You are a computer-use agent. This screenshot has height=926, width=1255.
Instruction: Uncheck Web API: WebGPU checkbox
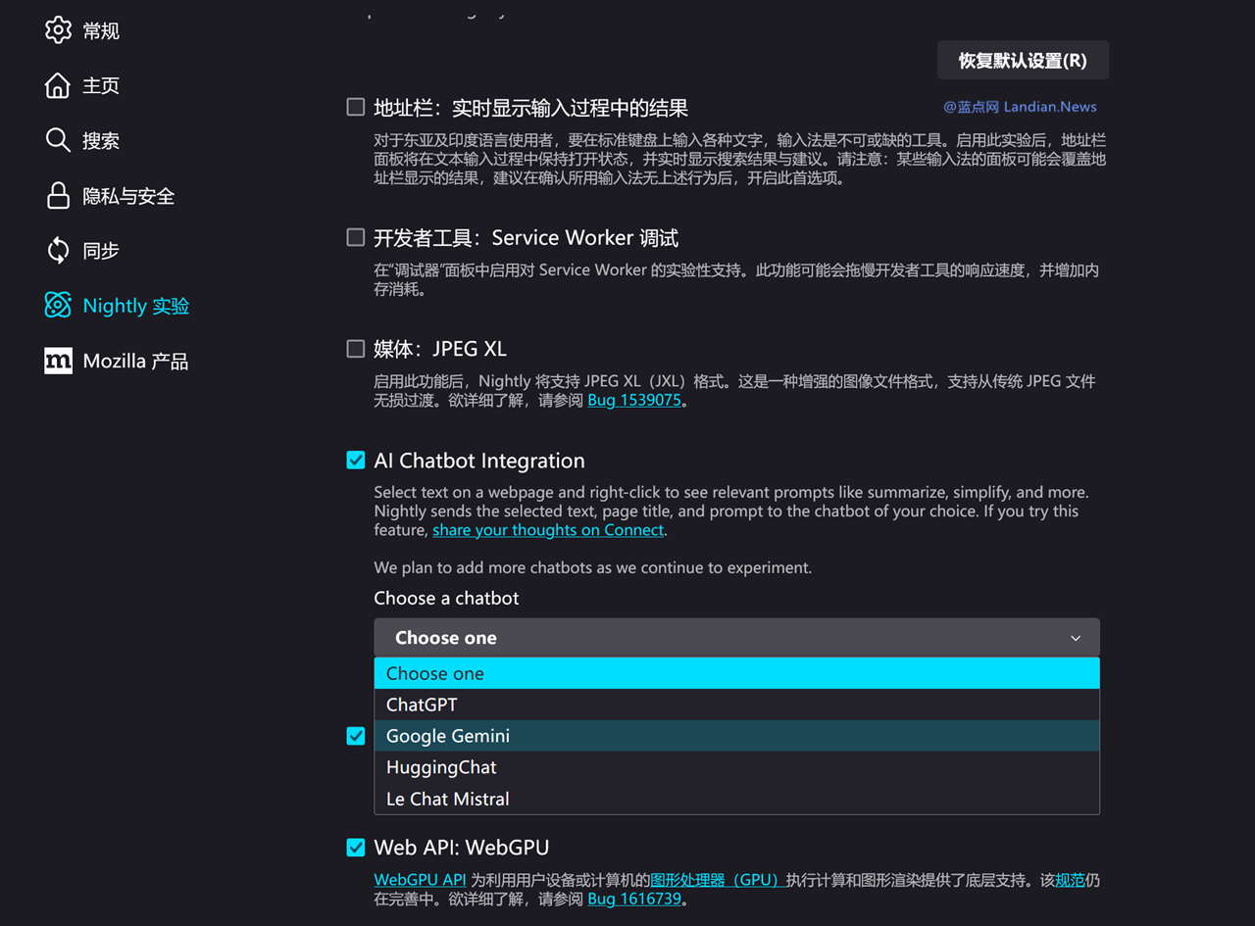(x=356, y=848)
